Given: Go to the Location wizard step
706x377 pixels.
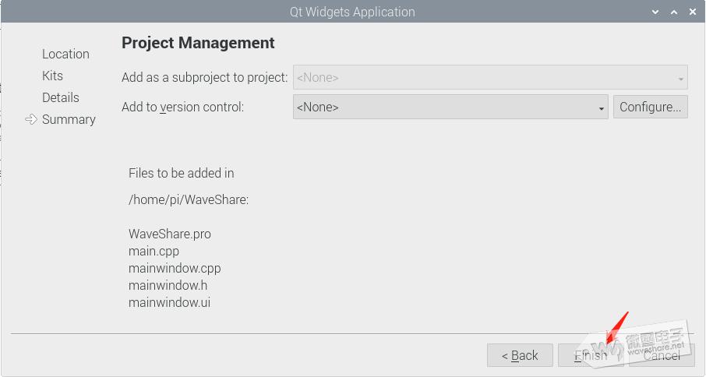Looking at the screenshot, I should point(65,54).
